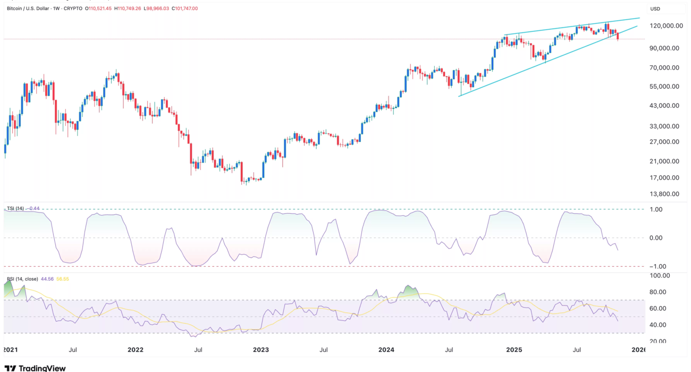Screen dimensions: 691x372
Task: Select the Bitcoin / U.S. Dollar symbol title
Action: pyautogui.click(x=31, y=9)
